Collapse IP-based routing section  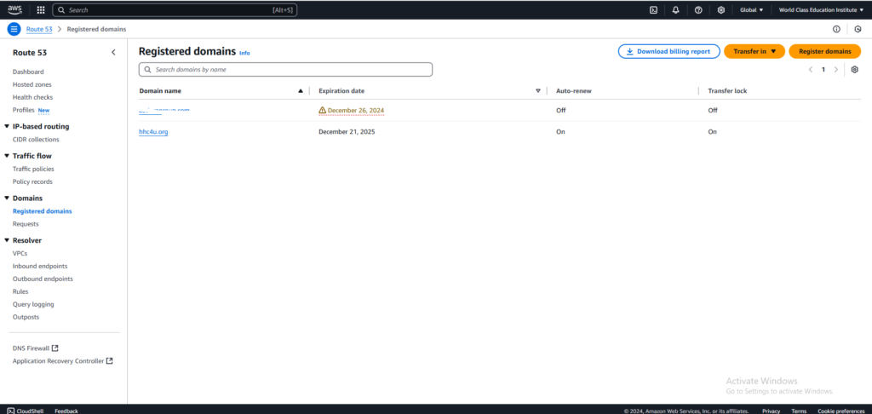point(7,126)
